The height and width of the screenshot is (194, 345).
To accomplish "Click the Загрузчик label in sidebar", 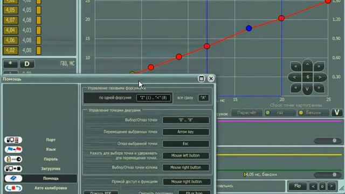I will coord(51,169).
